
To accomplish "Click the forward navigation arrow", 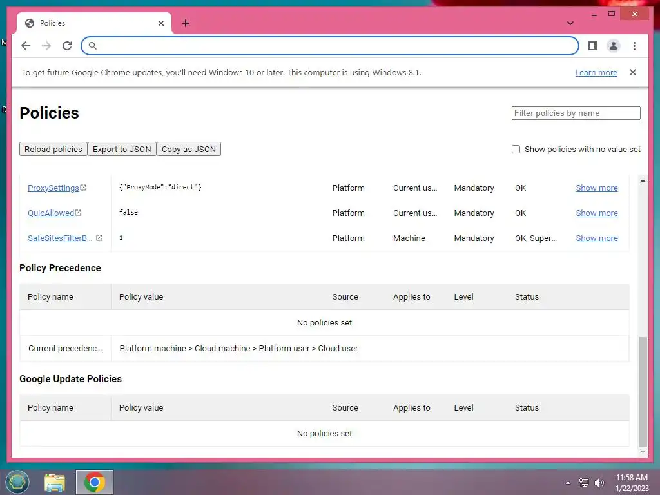I will coord(46,46).
